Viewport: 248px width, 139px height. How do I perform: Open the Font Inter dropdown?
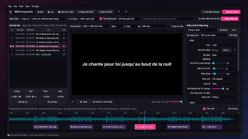pyautogui.click(x=224, y=45)
